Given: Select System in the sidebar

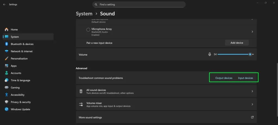Looking at the screenshot, I should [x=28, y=37].
